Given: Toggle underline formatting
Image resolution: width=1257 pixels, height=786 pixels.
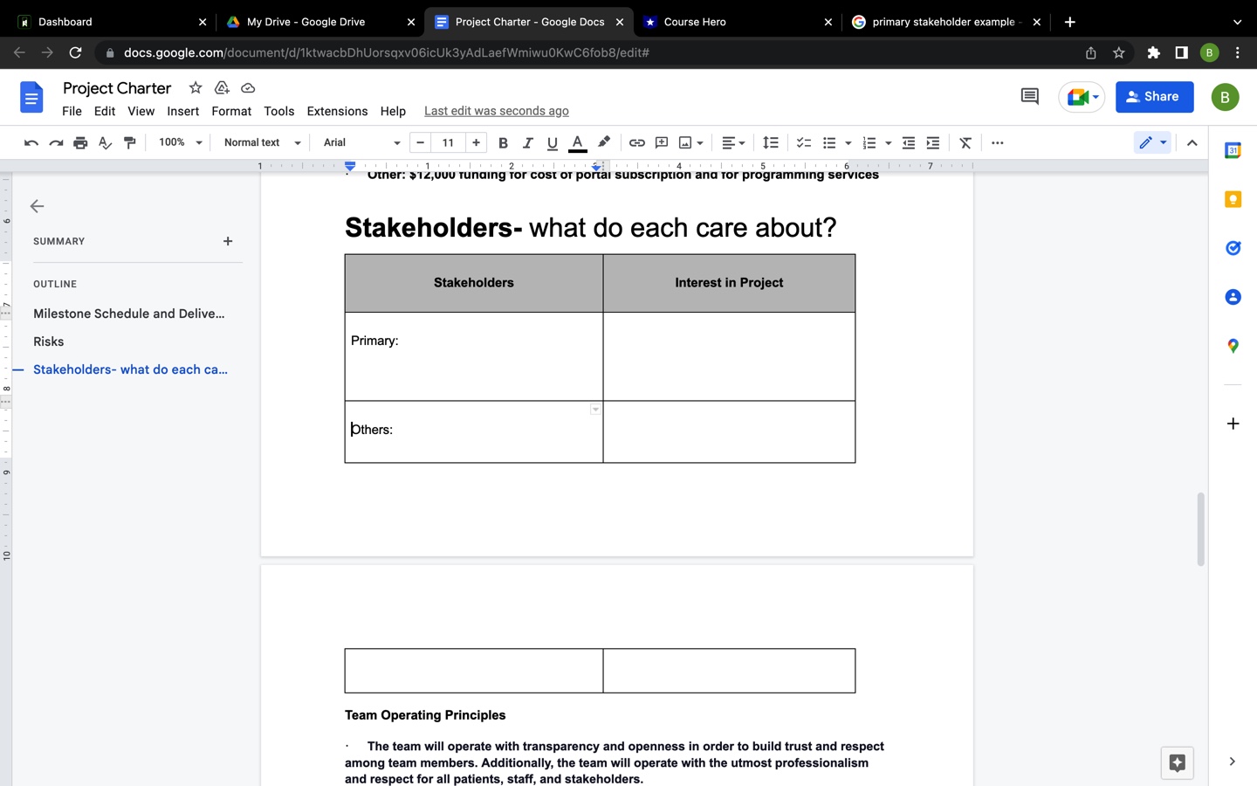Looking at the screenshot, I should coord(552,142).
